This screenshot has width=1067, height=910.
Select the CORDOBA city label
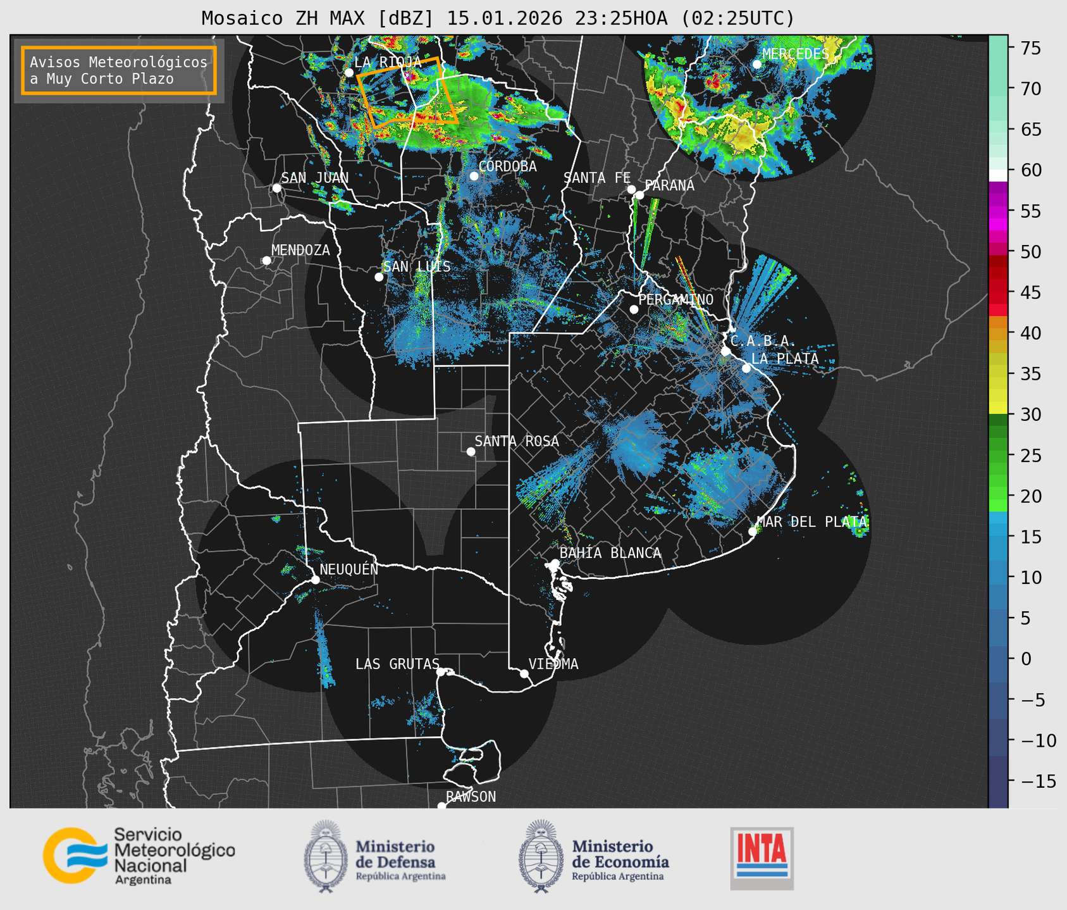tap(507, 166)
